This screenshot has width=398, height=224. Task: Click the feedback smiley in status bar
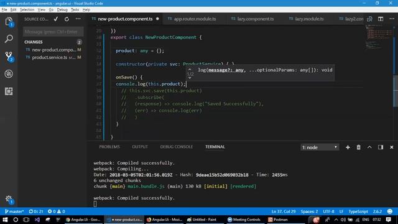[390, 212]
